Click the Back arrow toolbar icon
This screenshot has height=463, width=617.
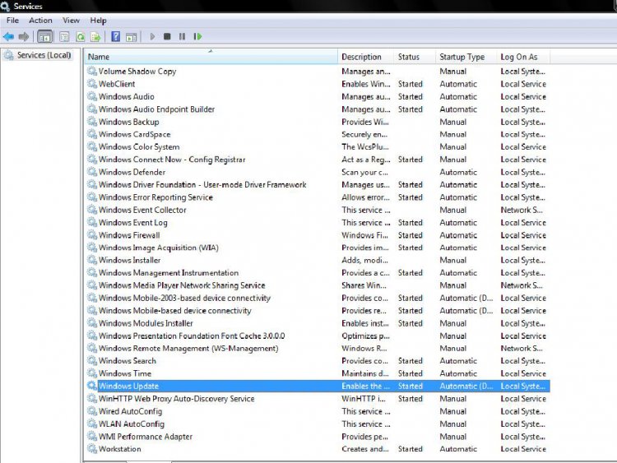click(8, 36)
